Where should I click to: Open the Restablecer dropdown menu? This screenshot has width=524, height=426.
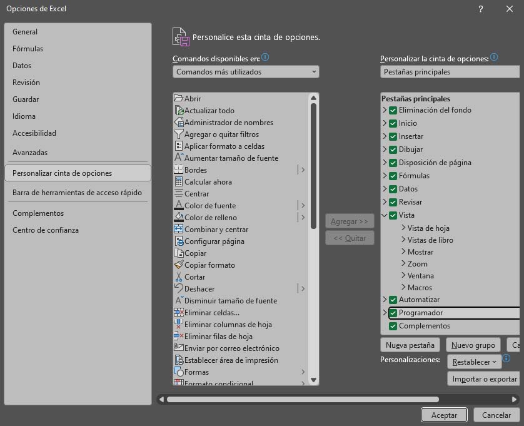coord(474,362)
